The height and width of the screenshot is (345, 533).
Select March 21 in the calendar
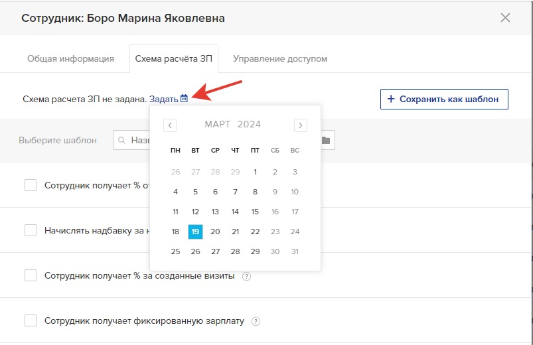pos(235,232)
